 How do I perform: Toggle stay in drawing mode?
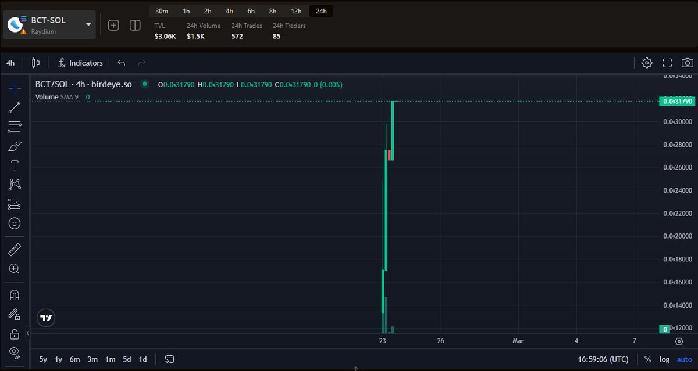coord(15,314)
